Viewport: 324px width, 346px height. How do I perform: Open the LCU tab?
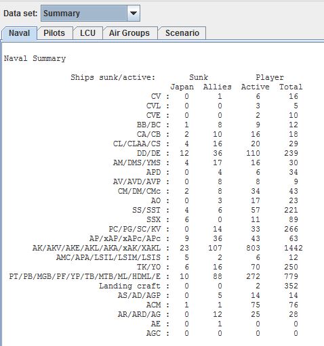click(x=87, y=33)
